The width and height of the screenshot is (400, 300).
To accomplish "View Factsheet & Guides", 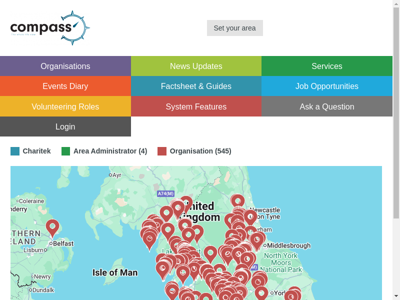I will tap(196, 86).
